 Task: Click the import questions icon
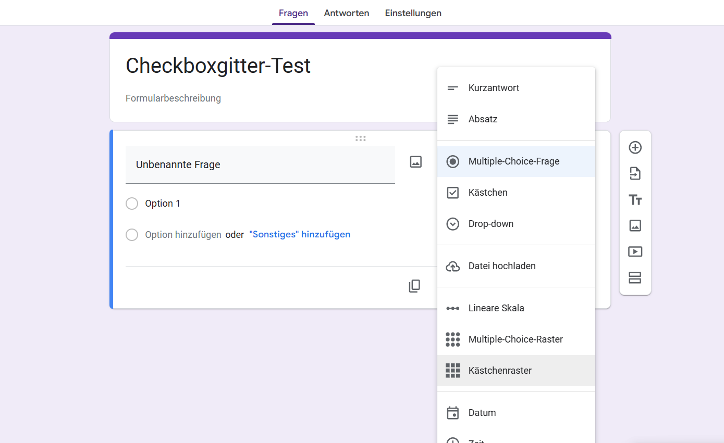pyautogui.click(x=635, y=173)
